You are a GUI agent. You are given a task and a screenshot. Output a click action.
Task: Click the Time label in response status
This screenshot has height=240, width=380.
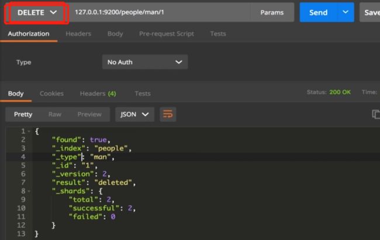(369, 92)
